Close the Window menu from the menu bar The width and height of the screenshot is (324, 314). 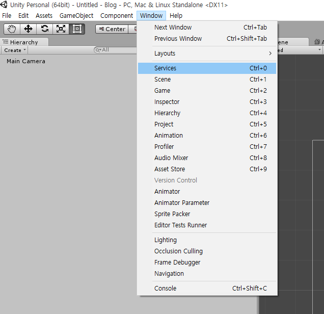click(x=151, y=16)
